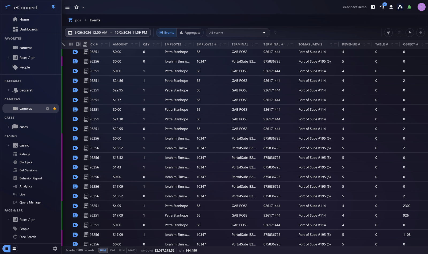Image resolution: width=428 pixels, height=254 pixels.
Task: Switch to the Aggregate tab
Action: coord(190,33)
